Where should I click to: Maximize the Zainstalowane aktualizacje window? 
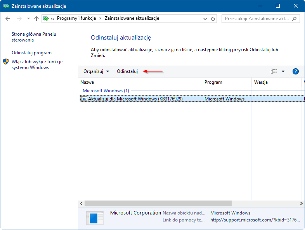point(278,6)
